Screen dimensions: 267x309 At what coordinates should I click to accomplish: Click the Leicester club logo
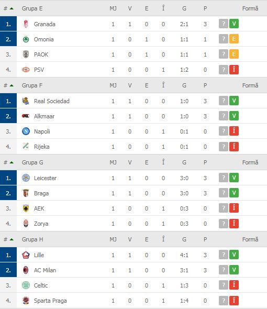(x=26, y=178)
